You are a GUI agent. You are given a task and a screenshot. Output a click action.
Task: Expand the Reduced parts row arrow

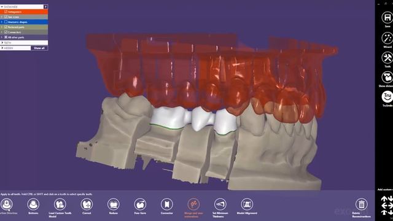pos(2,27)
